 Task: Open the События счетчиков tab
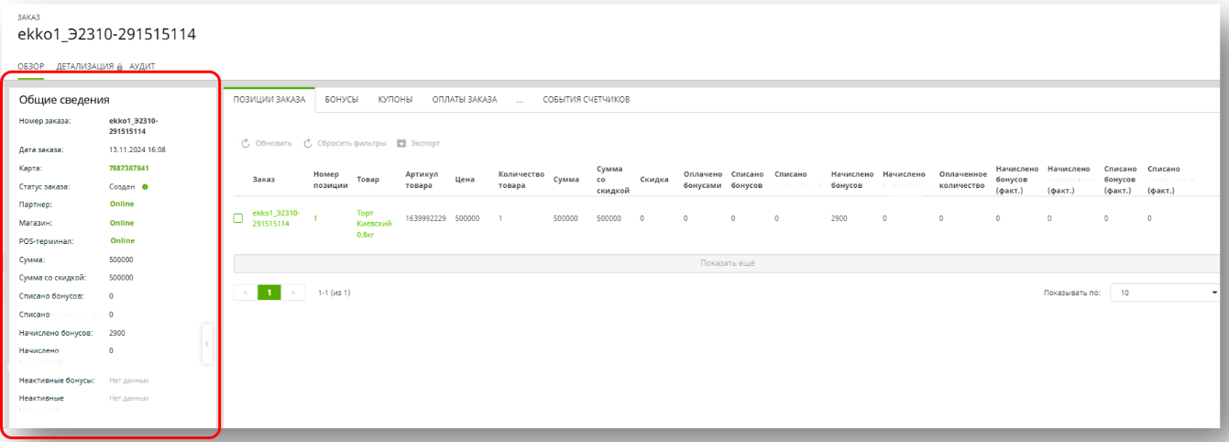pyautogui.click(x=586, y=99)
